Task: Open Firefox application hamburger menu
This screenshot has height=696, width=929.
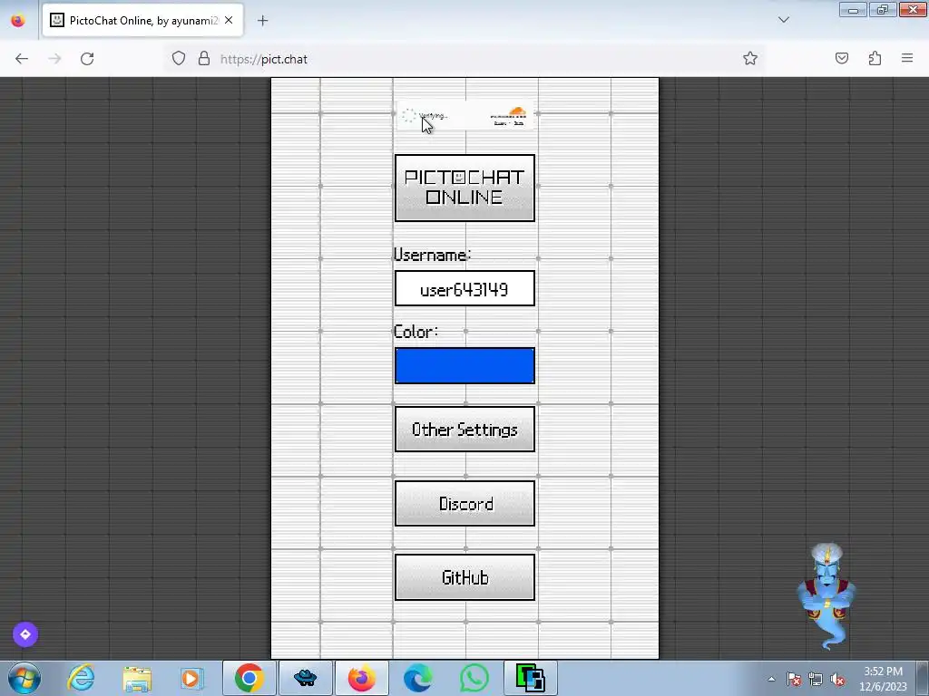Action: click(x=907, y=58)
